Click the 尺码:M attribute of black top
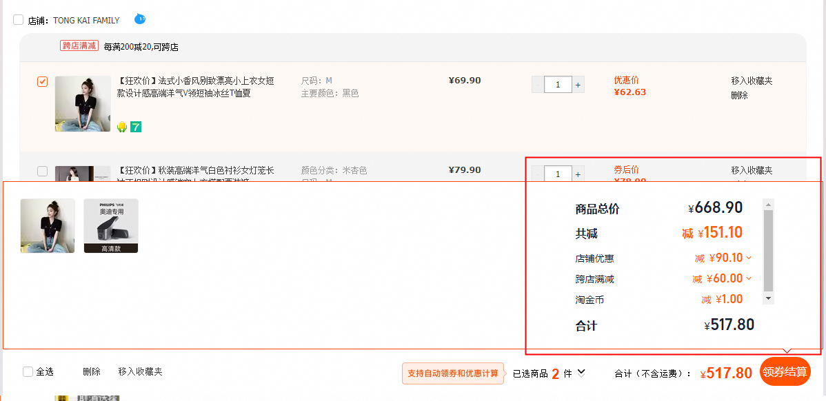 coord(316,81)
